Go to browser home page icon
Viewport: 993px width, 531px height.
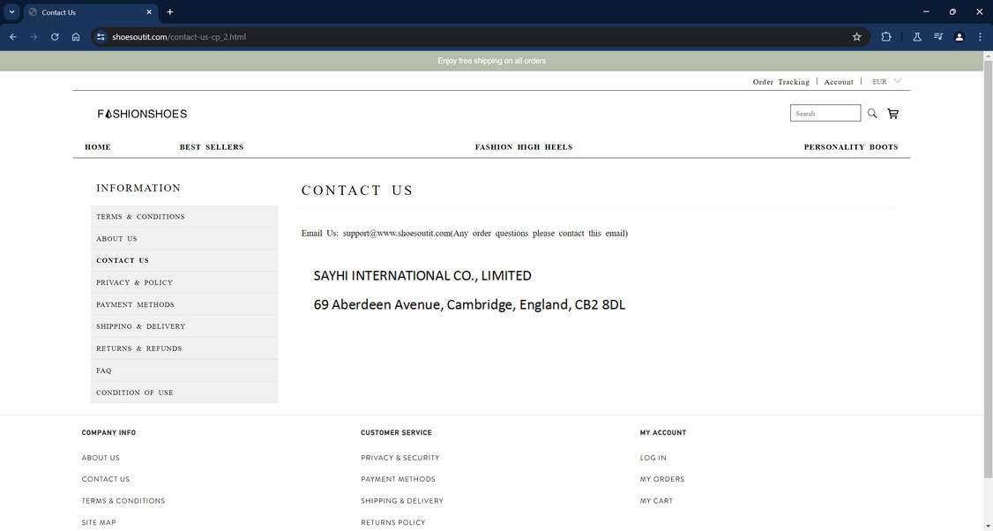[75, 37]
